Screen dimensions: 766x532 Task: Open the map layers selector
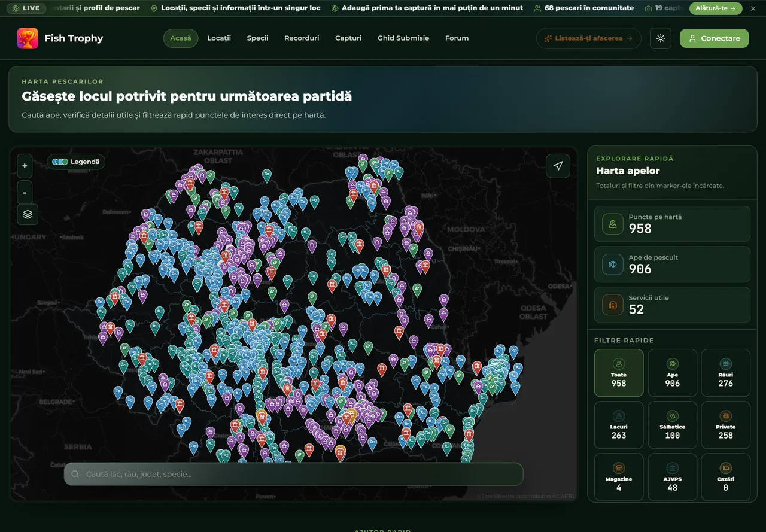tap(28, 214)
